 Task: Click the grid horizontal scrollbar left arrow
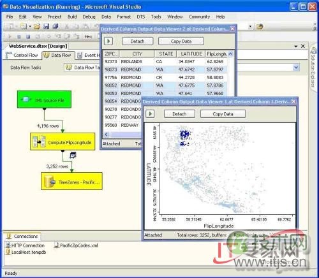tap(107, 135)
